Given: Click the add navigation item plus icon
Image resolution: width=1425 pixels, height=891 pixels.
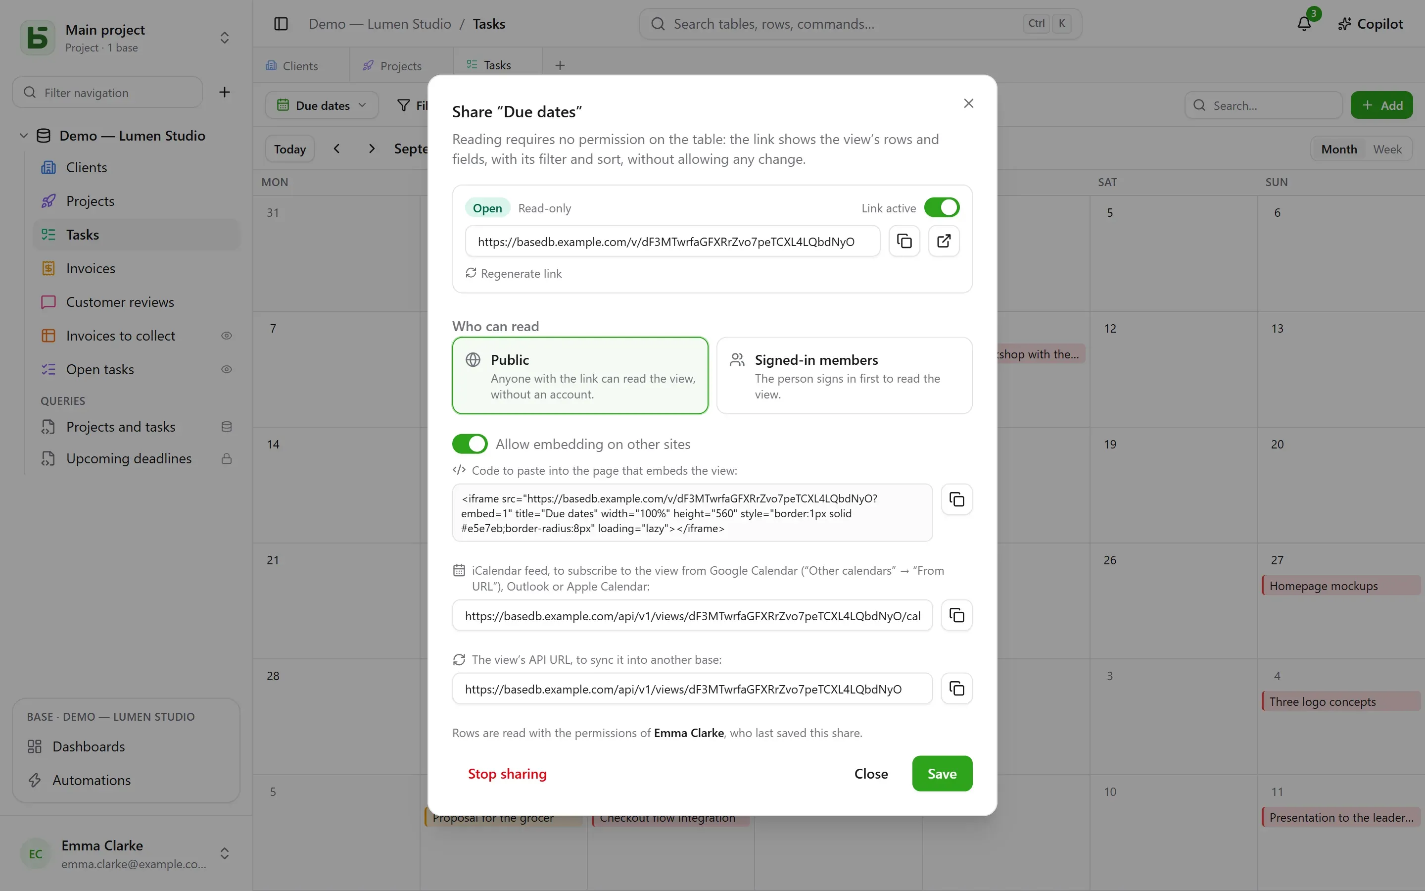Looking at the screenshot, I should click(x=224, y=92).
